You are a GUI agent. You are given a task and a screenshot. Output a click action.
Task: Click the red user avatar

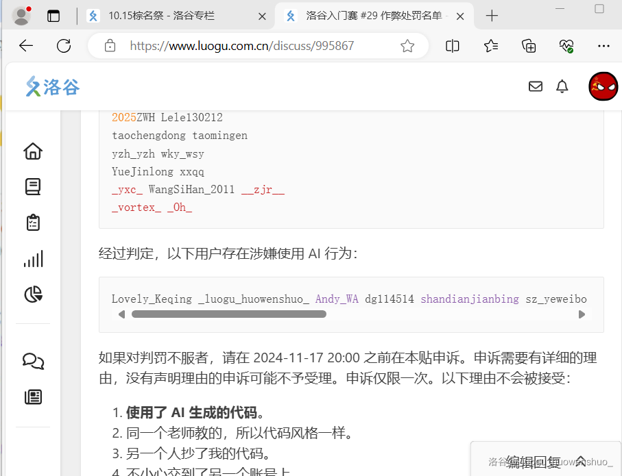tap(603, 86)
